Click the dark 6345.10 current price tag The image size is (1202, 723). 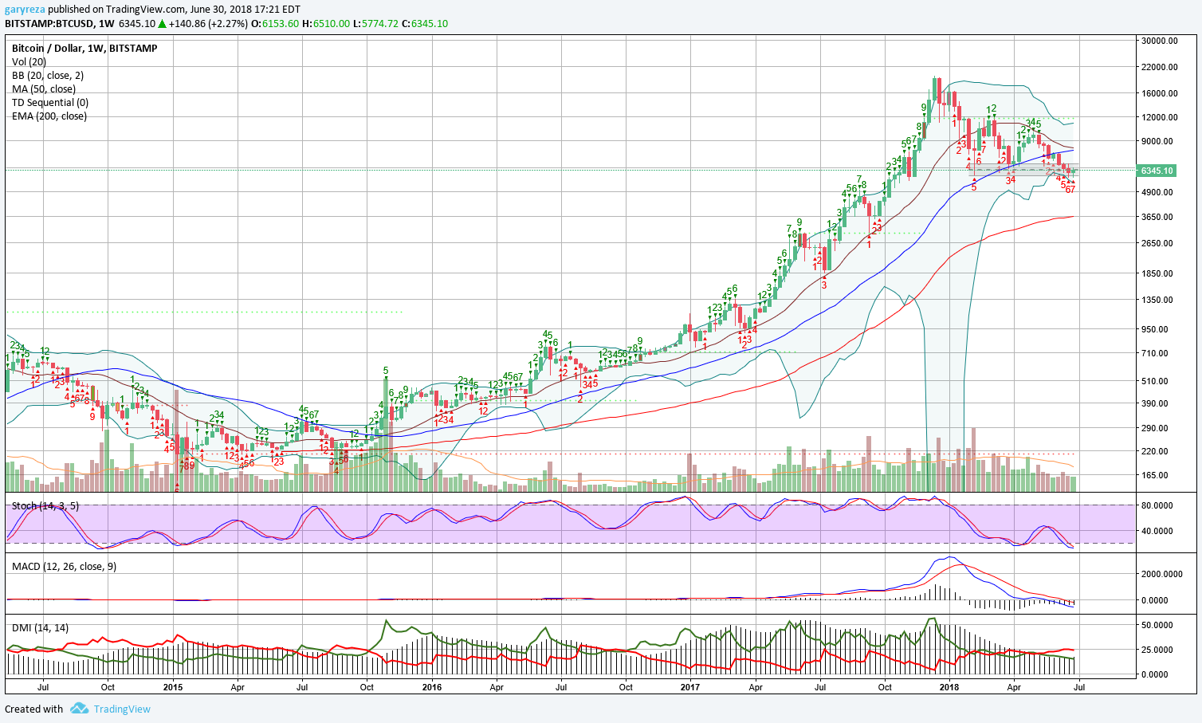point(1156,171)
